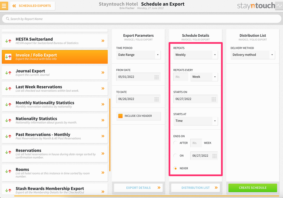Open Past Reservations - Monthly report
Screen dimensions: 283x198
point(55,136)
